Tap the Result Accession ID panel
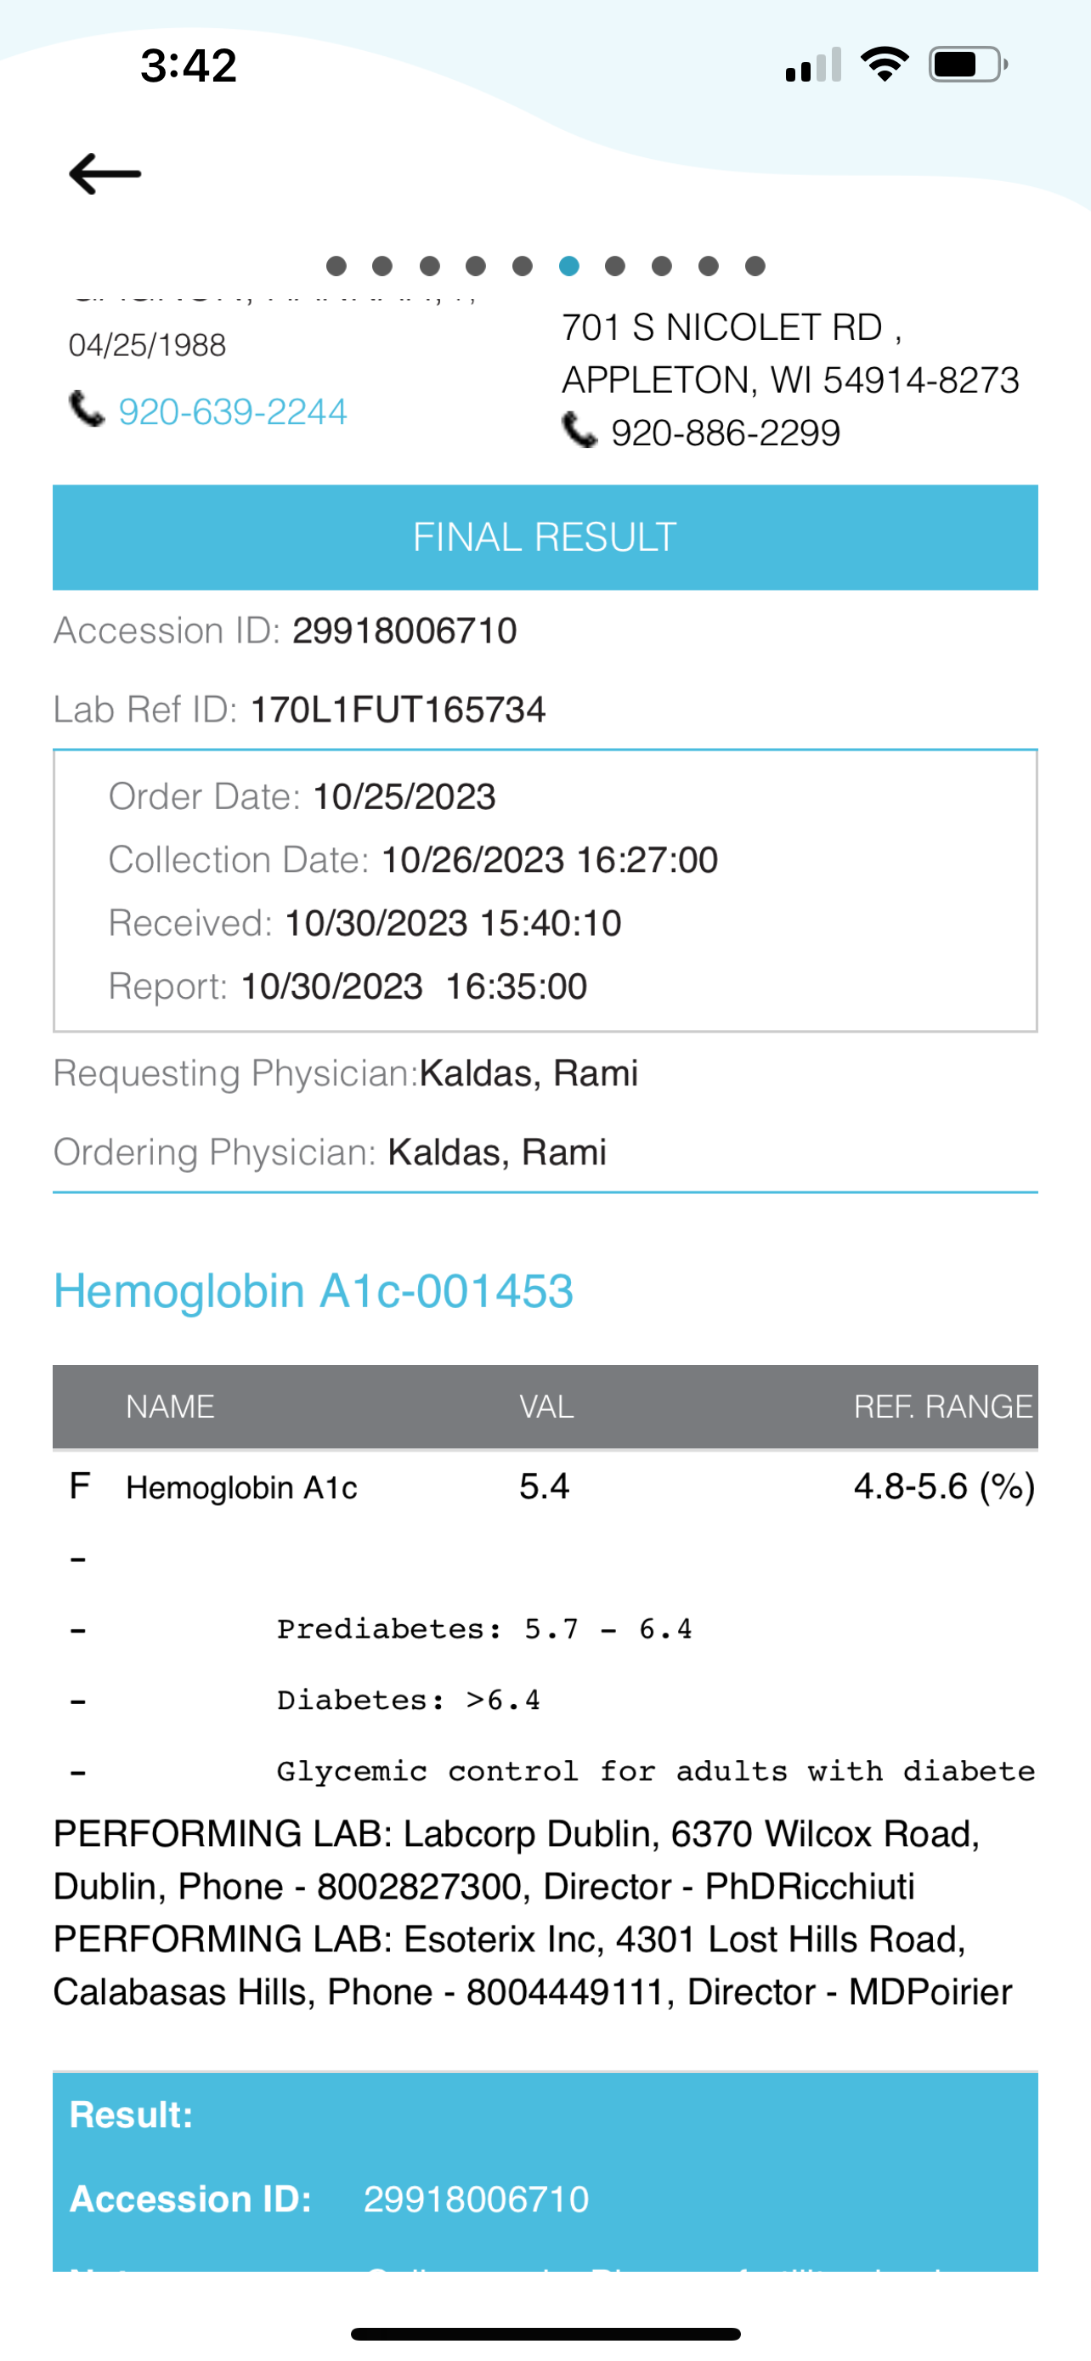 point(545,2172)
